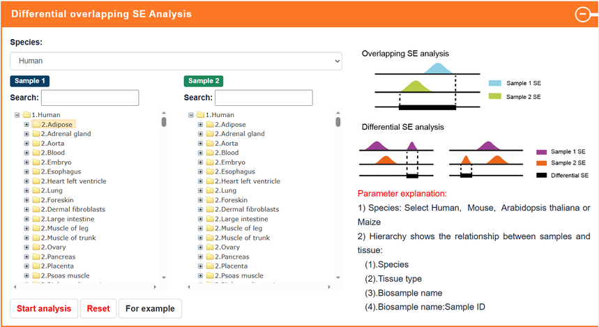This screenshot has height=327, width=599.
Task: Expand 2.Foreskin node in Sample 1 tree
Action: coord(26,200)
